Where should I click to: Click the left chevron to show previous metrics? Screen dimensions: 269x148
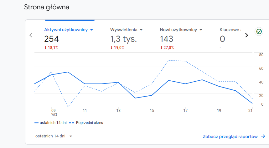(31, 35)
